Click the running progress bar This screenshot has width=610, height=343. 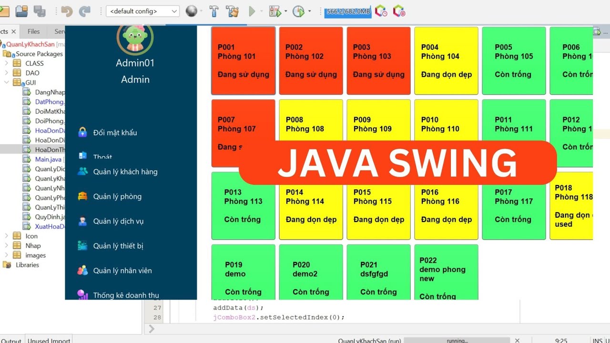click(x=457, y=340)
